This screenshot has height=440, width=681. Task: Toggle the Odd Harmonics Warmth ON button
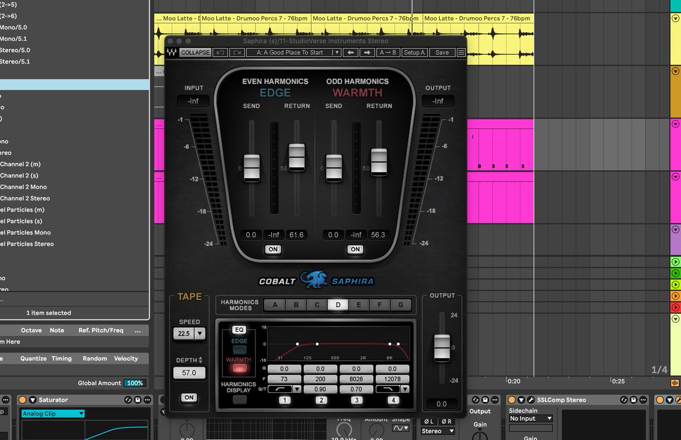[x=355, y=249]
